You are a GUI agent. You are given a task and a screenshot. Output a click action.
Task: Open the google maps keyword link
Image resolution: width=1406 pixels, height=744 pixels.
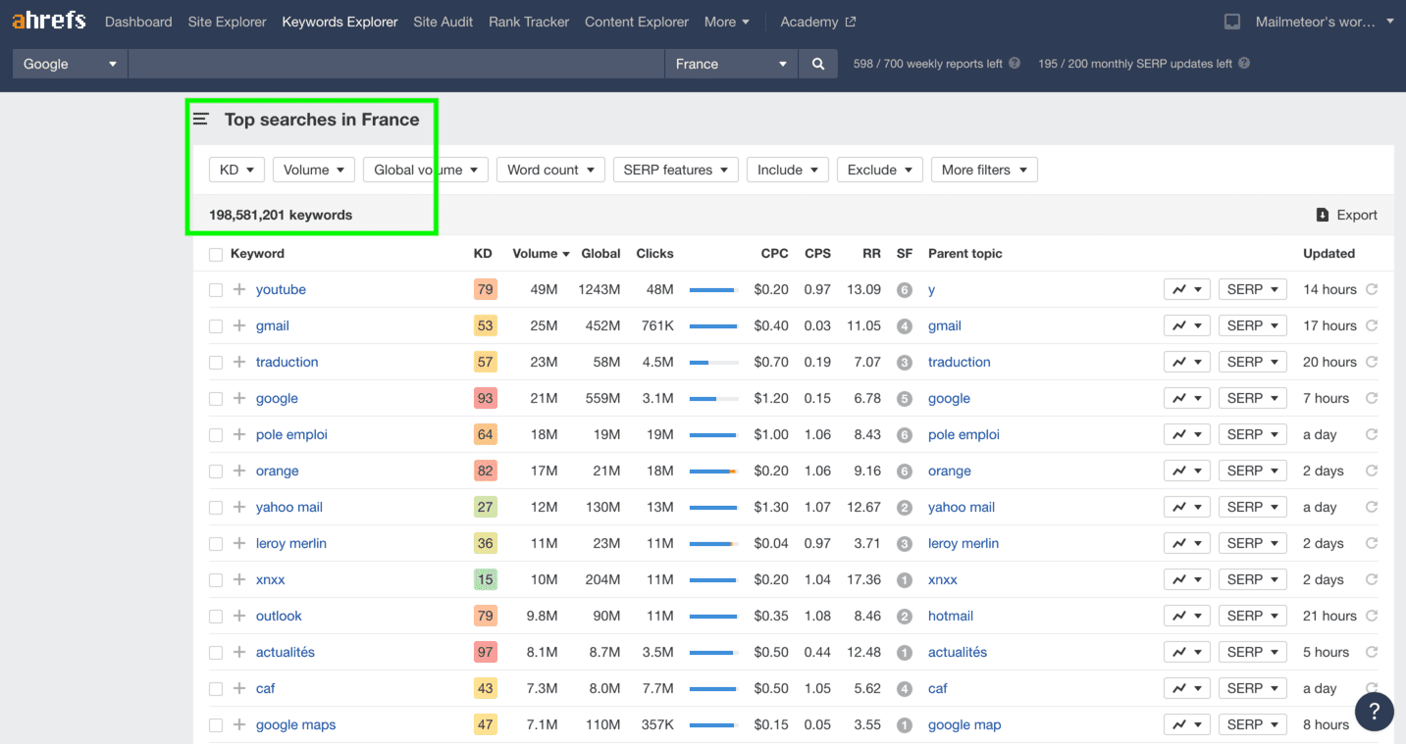point(295,724)
